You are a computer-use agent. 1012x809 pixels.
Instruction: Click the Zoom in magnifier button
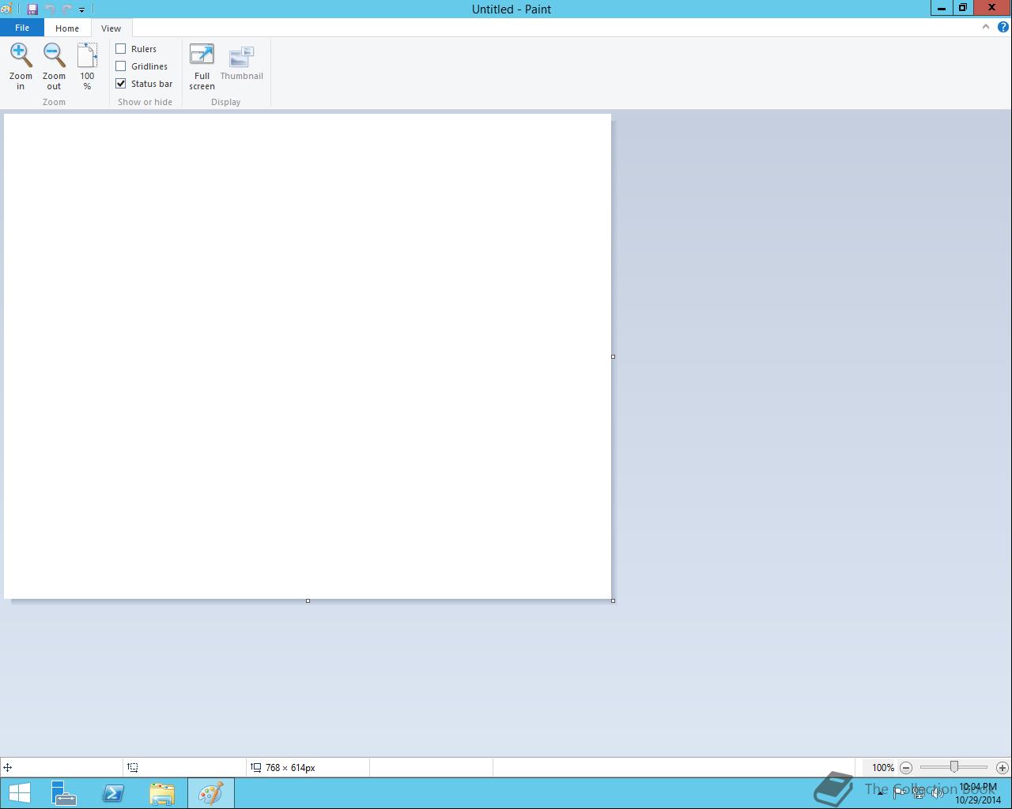(x=21, y=66)
